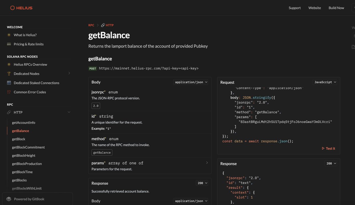
Task: Open Build Now in the top navigation
Action: pyautogui.click(x=336, y=8)
